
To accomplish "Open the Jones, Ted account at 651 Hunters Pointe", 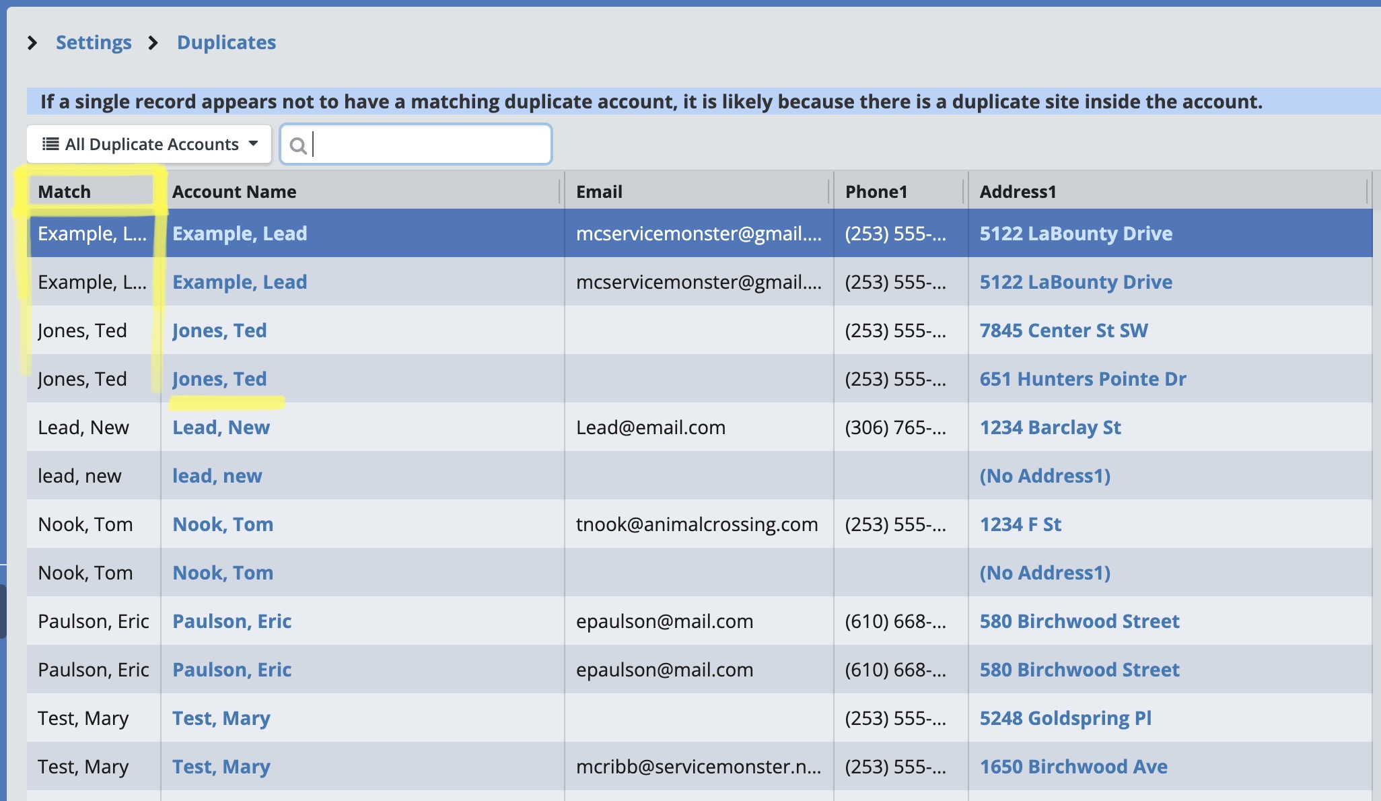I will tap(219, 379).
